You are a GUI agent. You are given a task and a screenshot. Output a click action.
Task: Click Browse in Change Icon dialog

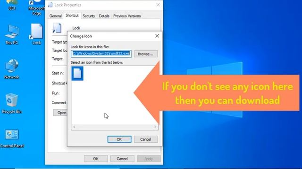(146, 54)
